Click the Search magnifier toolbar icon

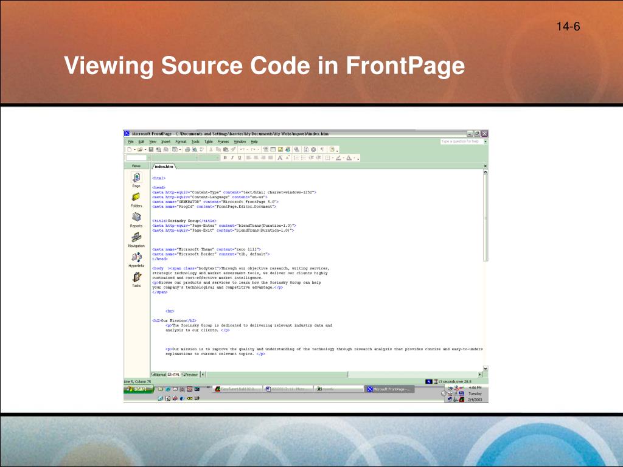158,150
